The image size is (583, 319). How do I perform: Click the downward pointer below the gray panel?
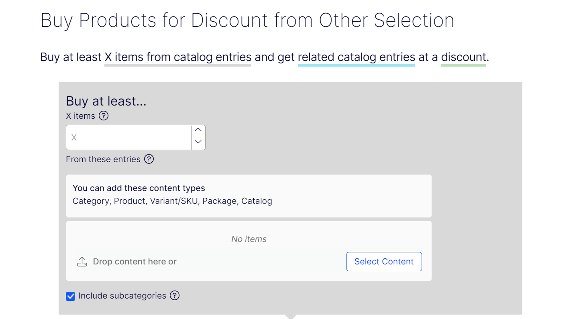tap(291, 317)
